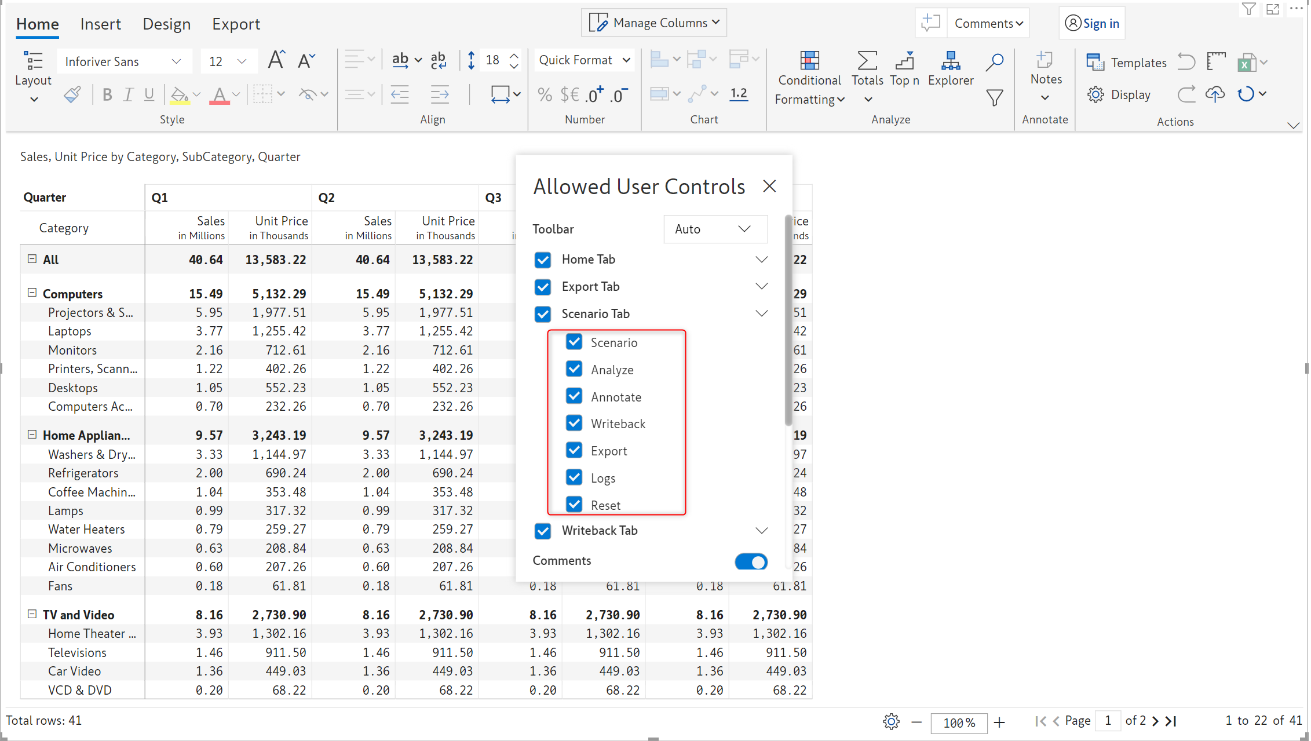Click the Sign in button
Screen dimensions: 1311x741
1092,24
